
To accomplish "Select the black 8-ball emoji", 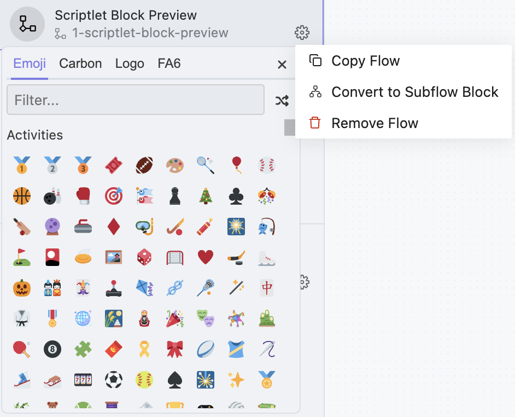I will (x=52, y=349).
